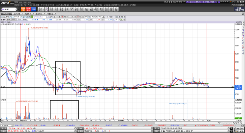245x133 pixels.
Task: Switch chart period to 주 (weekly)
Action: 57,17
